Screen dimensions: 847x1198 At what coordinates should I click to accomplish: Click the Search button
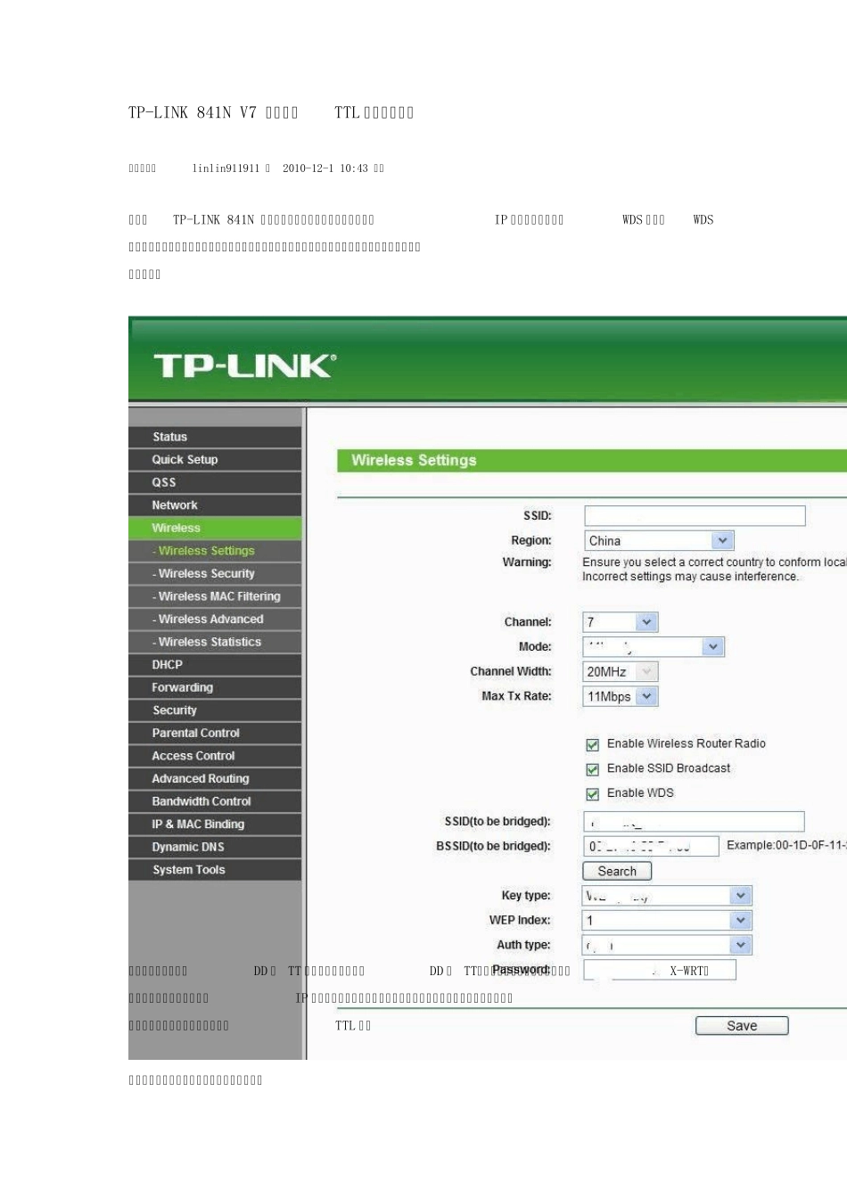pyautogui.click(x=617, y=871)
